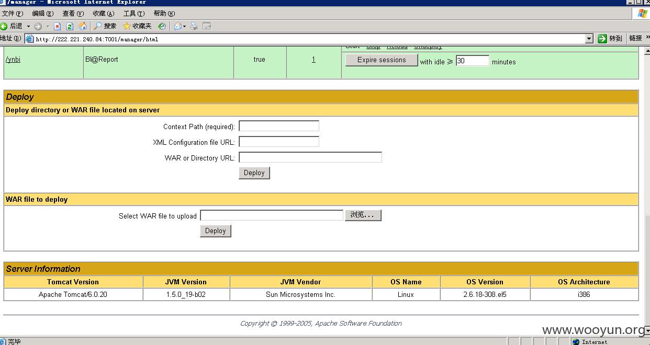Click the idle minutes field showing 30
650x345 pixels.
click(473, 61)
